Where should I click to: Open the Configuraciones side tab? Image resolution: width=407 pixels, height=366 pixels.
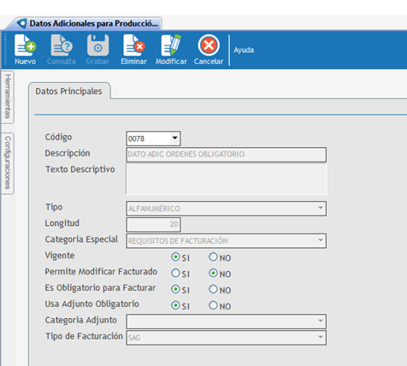tap(8, 163)
